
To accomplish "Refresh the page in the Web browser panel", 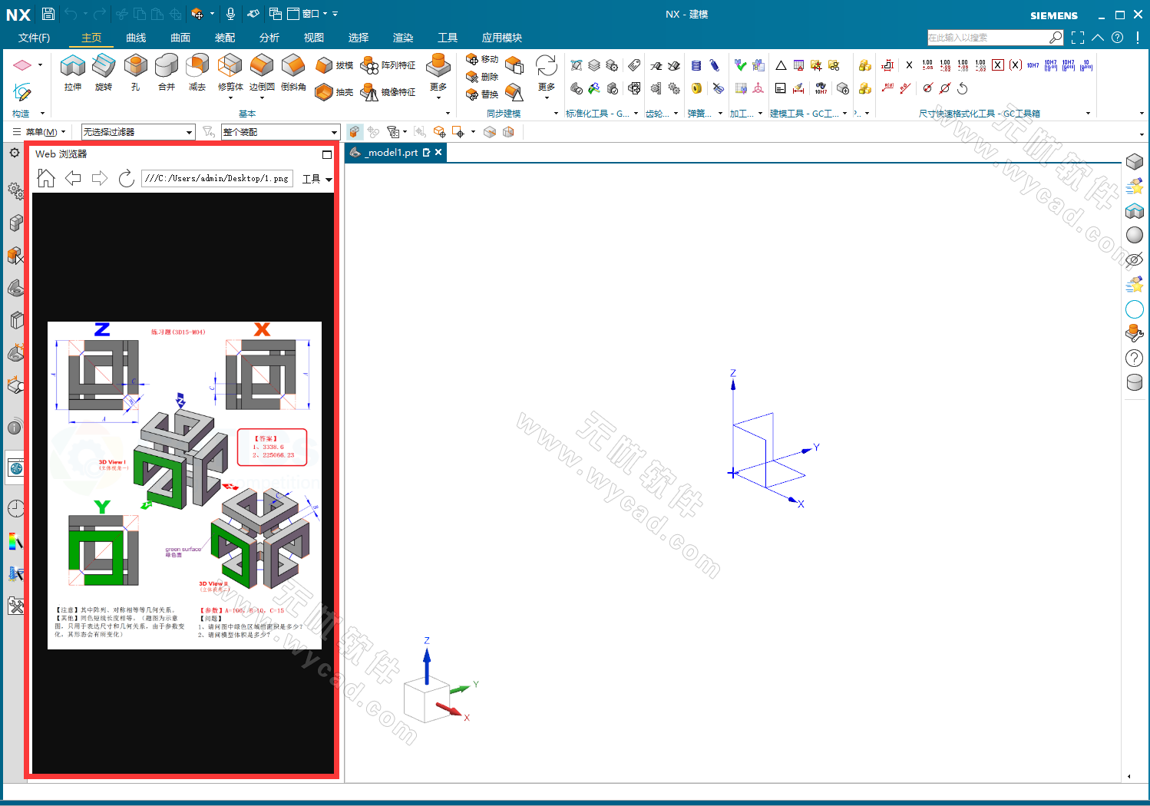I will (126, 178).
